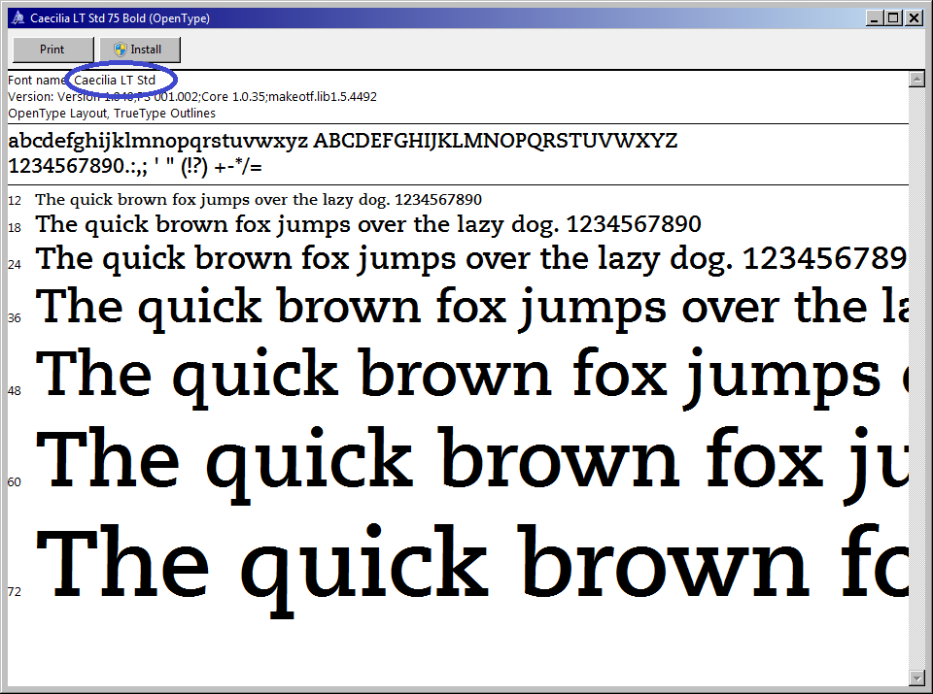Maximize the font viewer window
The height and width of the screenshot is (694, 933).
(894, 17)
